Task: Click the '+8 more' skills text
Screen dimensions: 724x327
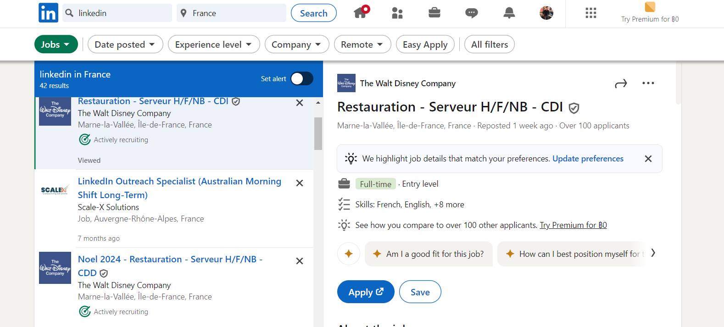Action: (449, 205)
